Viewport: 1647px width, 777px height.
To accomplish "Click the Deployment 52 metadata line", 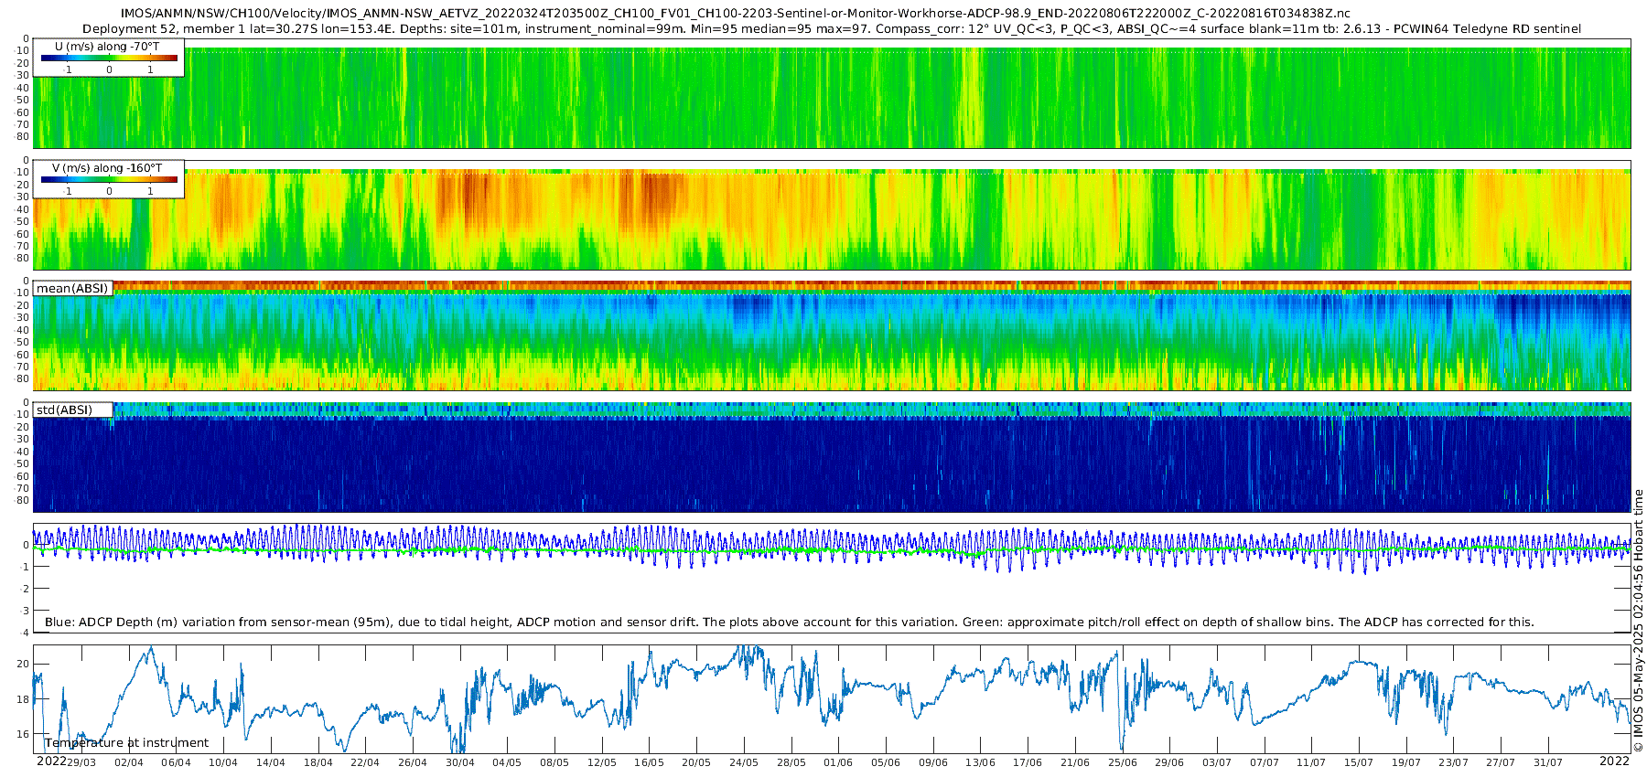I will coord(831,28).
